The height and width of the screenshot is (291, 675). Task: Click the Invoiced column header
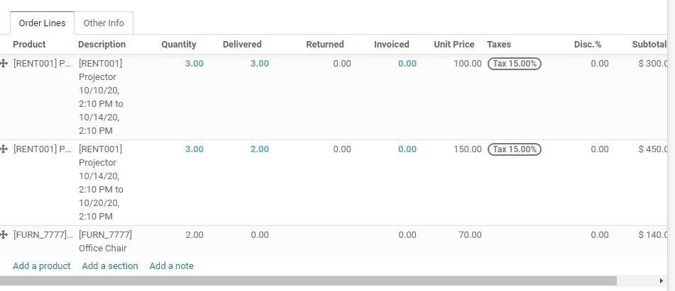(x=391, y=45)
